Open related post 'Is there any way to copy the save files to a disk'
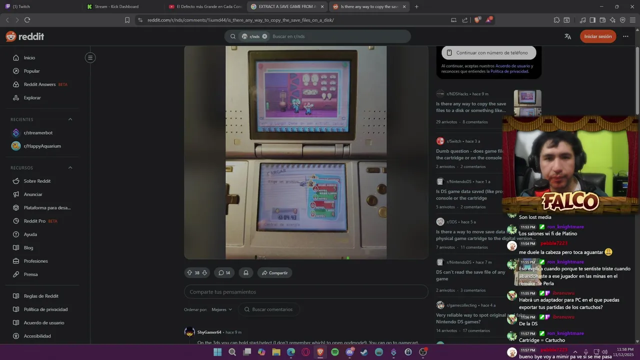The image size is (640, 360). (x=471, y=107)
